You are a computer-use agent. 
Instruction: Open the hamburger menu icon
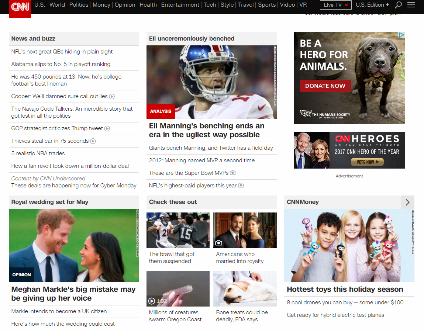pos(411,5)
